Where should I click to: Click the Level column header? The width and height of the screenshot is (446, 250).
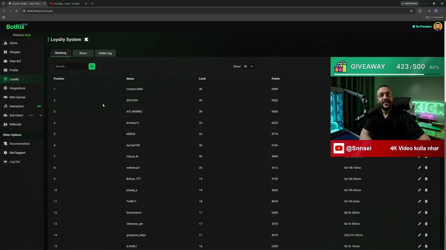point(202,79)
